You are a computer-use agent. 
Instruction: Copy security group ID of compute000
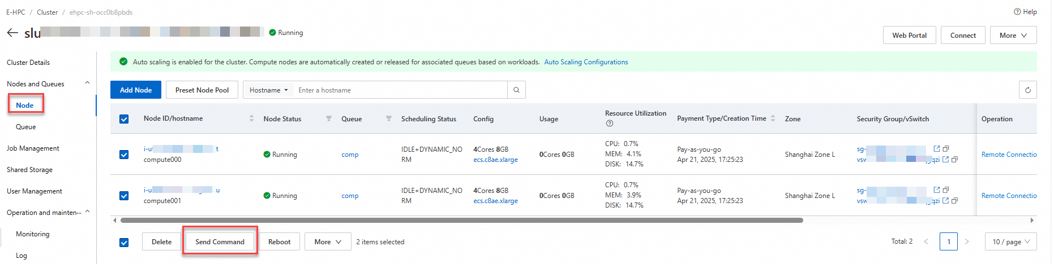946,149
